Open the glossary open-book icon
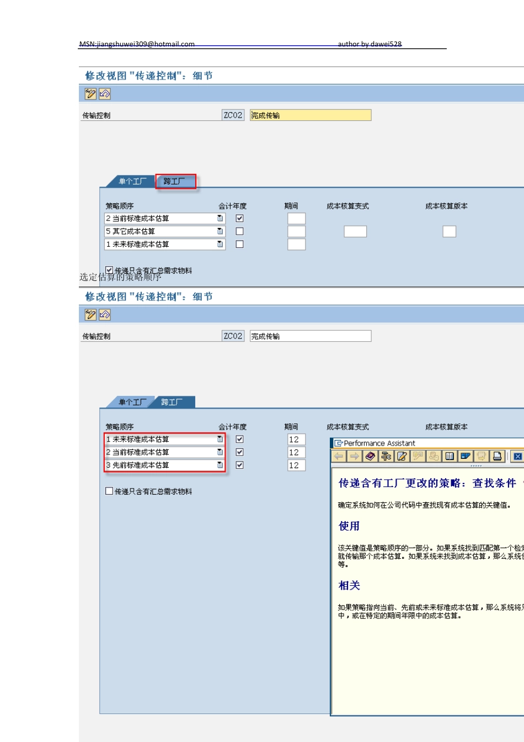 point(450,456)
